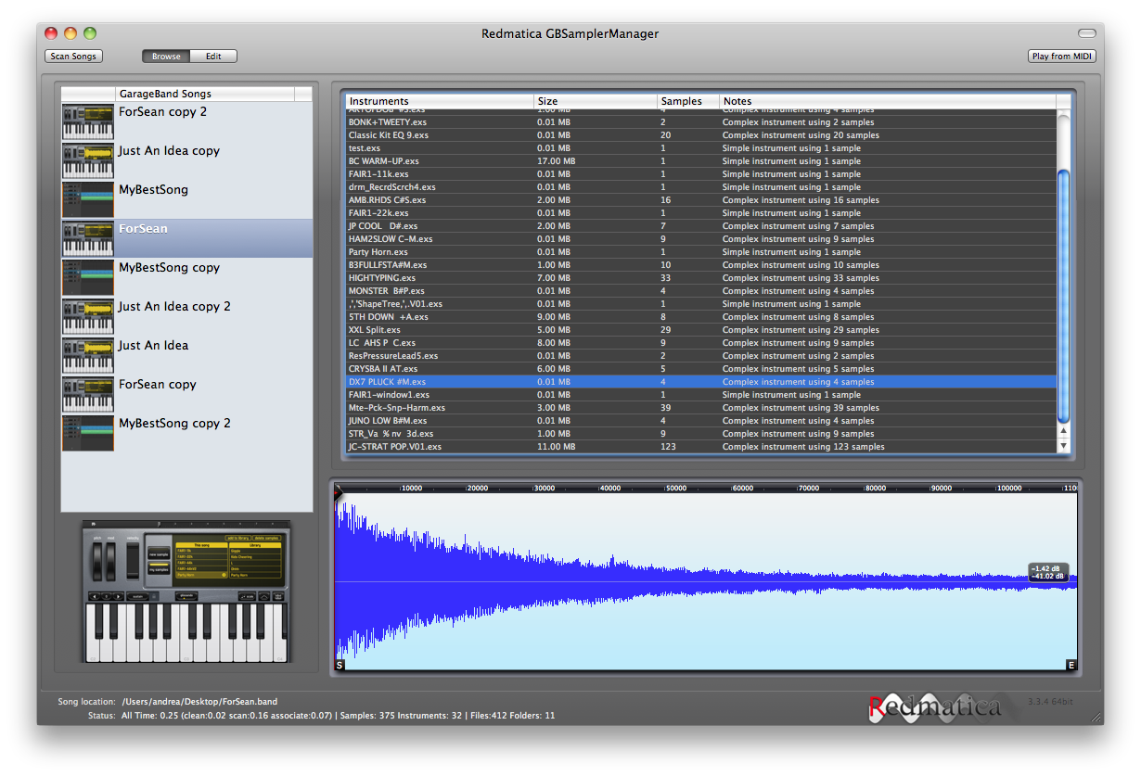Click the GarageBand Songs column header
1141x776 pixels.
coord(204,94)
